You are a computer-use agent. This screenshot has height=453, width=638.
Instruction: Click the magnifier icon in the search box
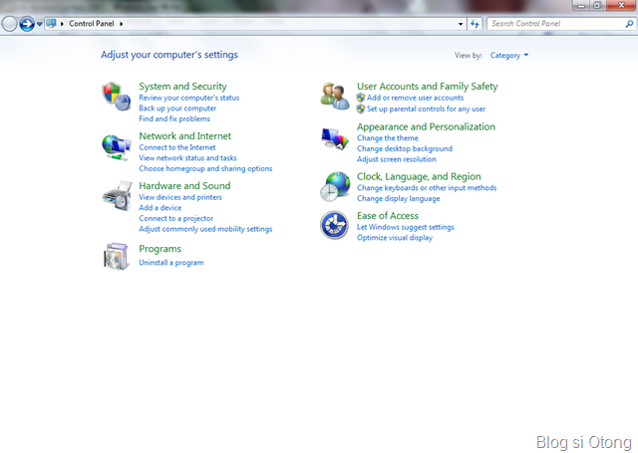629,24
